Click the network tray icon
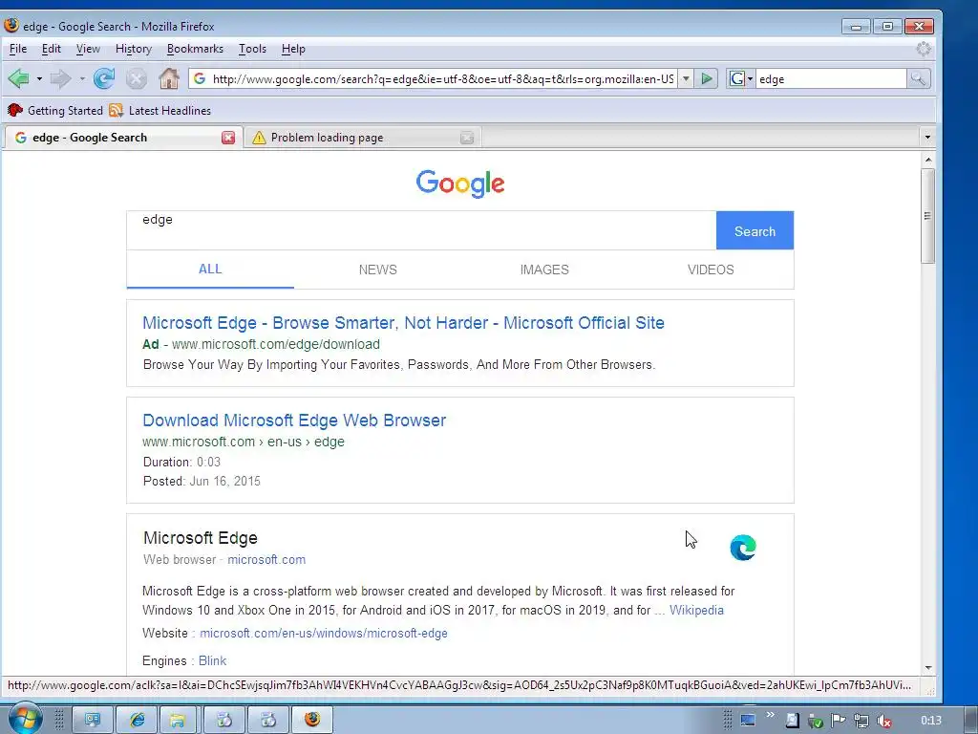 861,721
